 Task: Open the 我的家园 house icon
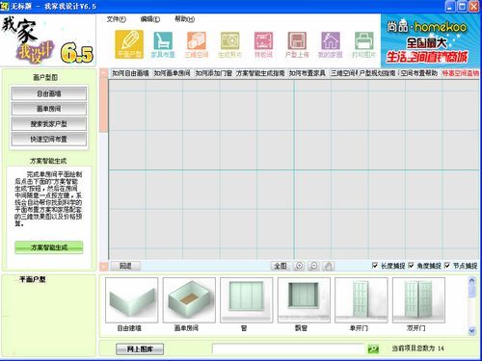(x=330, y=44)
